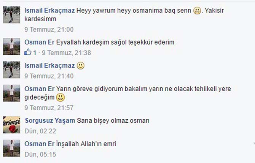
Task: Open Osman Er name link in 'Yarın göreve' comment
Action: point(39,89)
